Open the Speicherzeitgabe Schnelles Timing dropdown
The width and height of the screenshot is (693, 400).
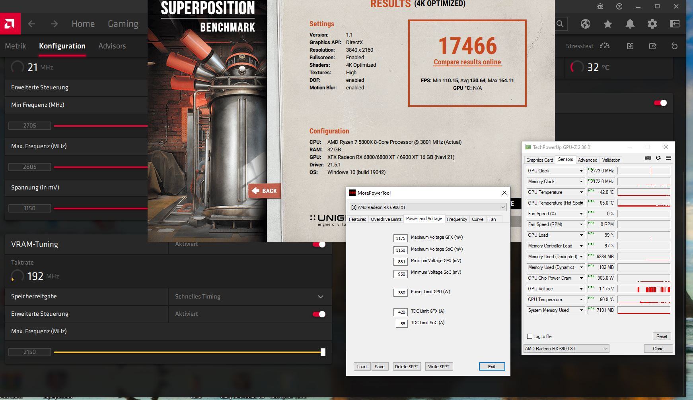250,296
